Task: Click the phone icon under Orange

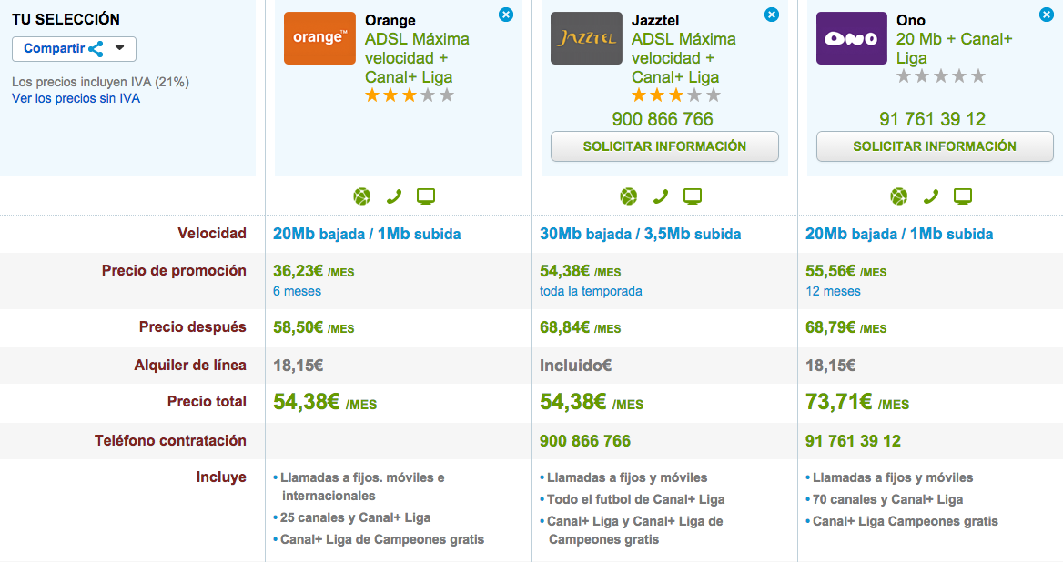Action: (394, 196)
